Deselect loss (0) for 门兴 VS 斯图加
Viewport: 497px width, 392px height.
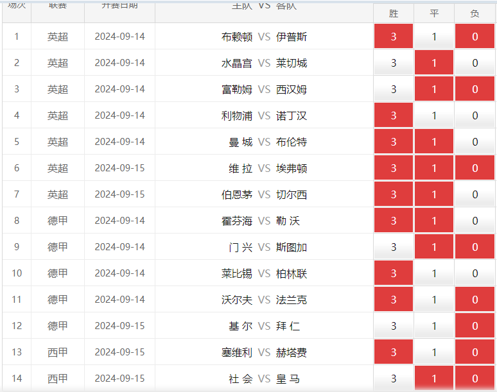pos(475,246)
